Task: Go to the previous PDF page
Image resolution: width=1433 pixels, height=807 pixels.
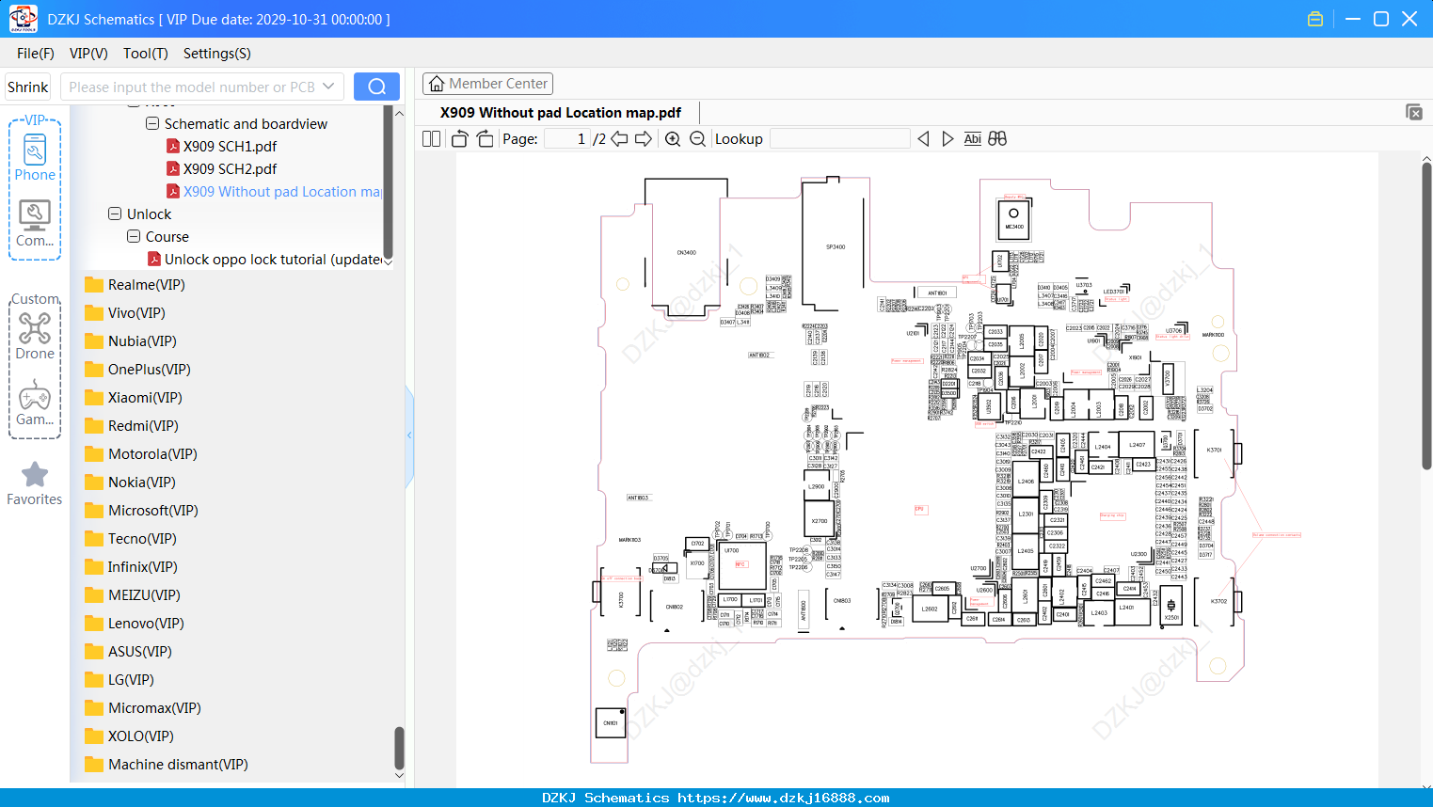Action: 619,139
